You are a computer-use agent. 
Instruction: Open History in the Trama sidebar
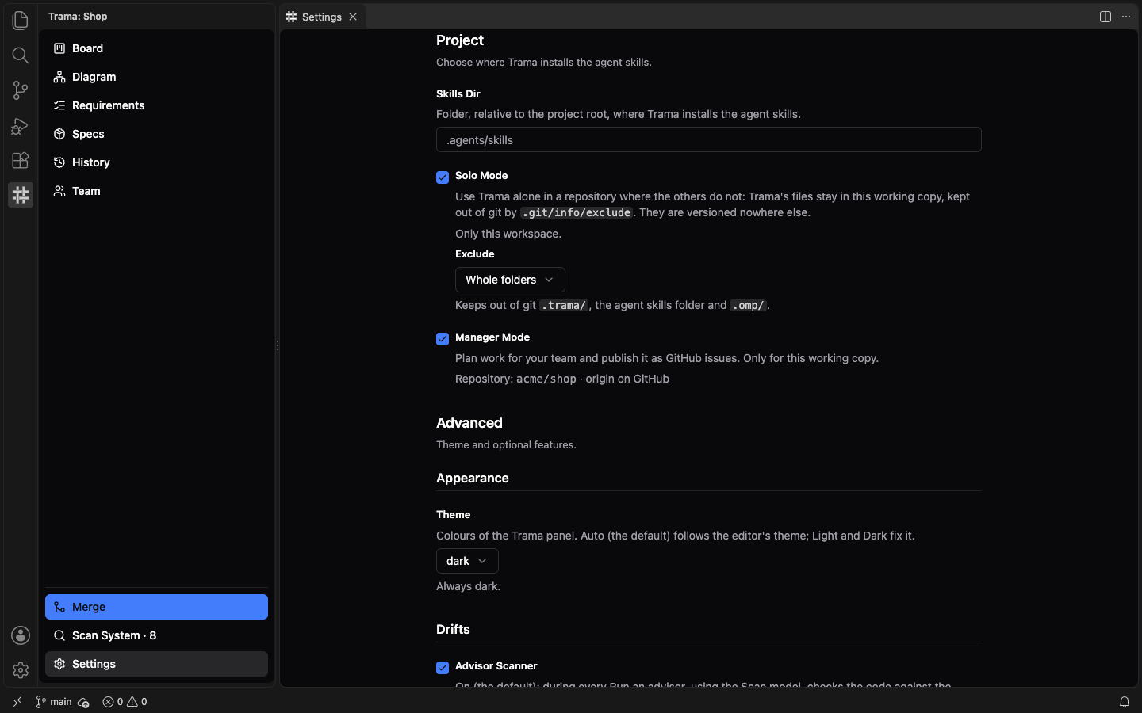(156, 162)
